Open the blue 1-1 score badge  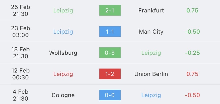[110, 31]
